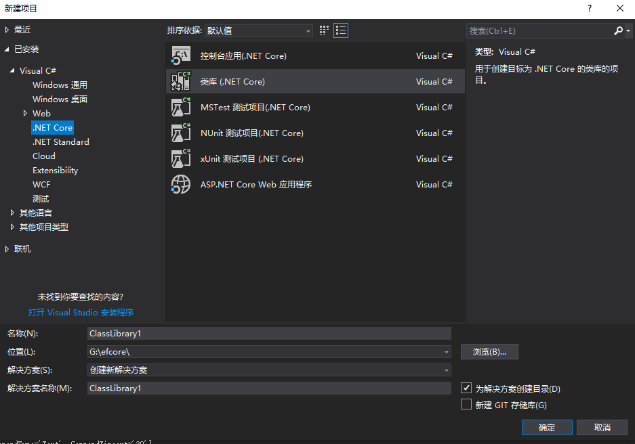Select xUnit 测试项目 (.NET Core) template text
Image resolution: width=635 pixels, height=444 pixels.
(252, 159)
